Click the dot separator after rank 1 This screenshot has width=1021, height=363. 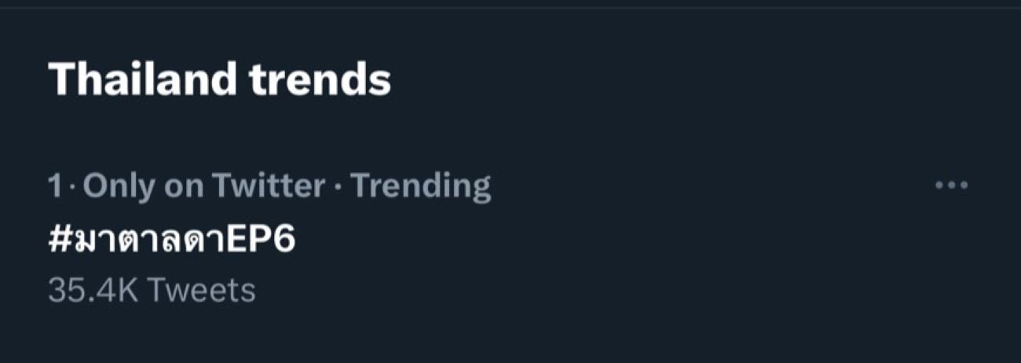tap(71, 188)
